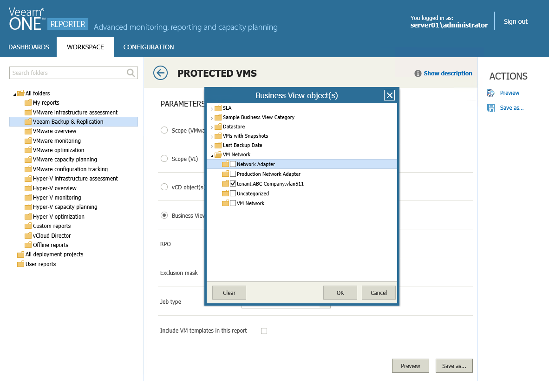This screenshot has width=549, height=381.
Task: Switch to the Dashboards tab
Action: click(x=29, y=47)
